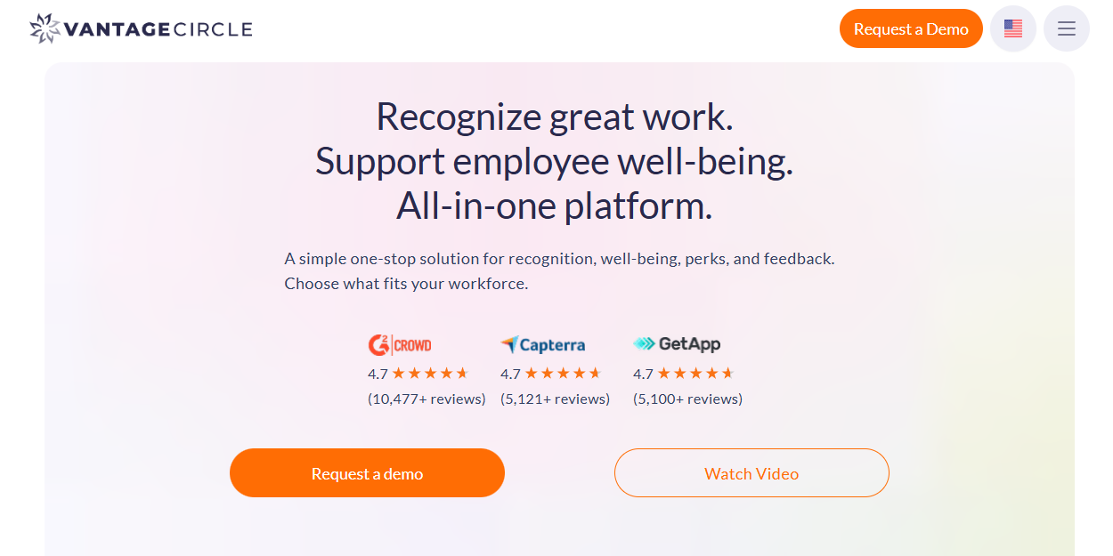Open G2 Crowd 10,477+ reviews
Image resolution: width=1113 pixels, height=556 pixels.
427,399
